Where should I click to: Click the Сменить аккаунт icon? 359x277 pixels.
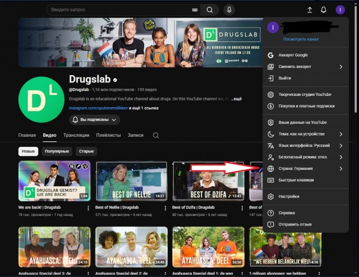(270, 67)
